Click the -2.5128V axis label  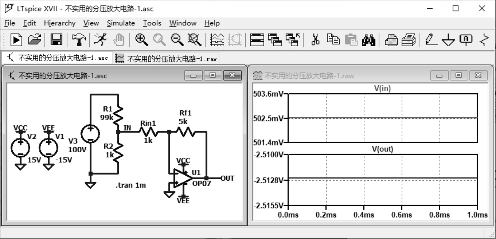pos(268,180)
